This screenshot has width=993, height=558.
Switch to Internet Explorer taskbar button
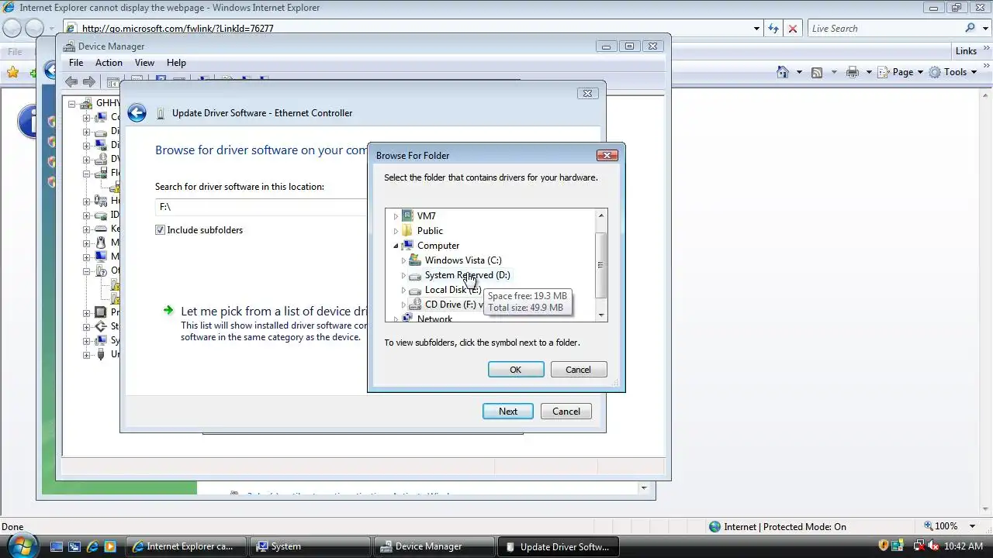[186, 546]
